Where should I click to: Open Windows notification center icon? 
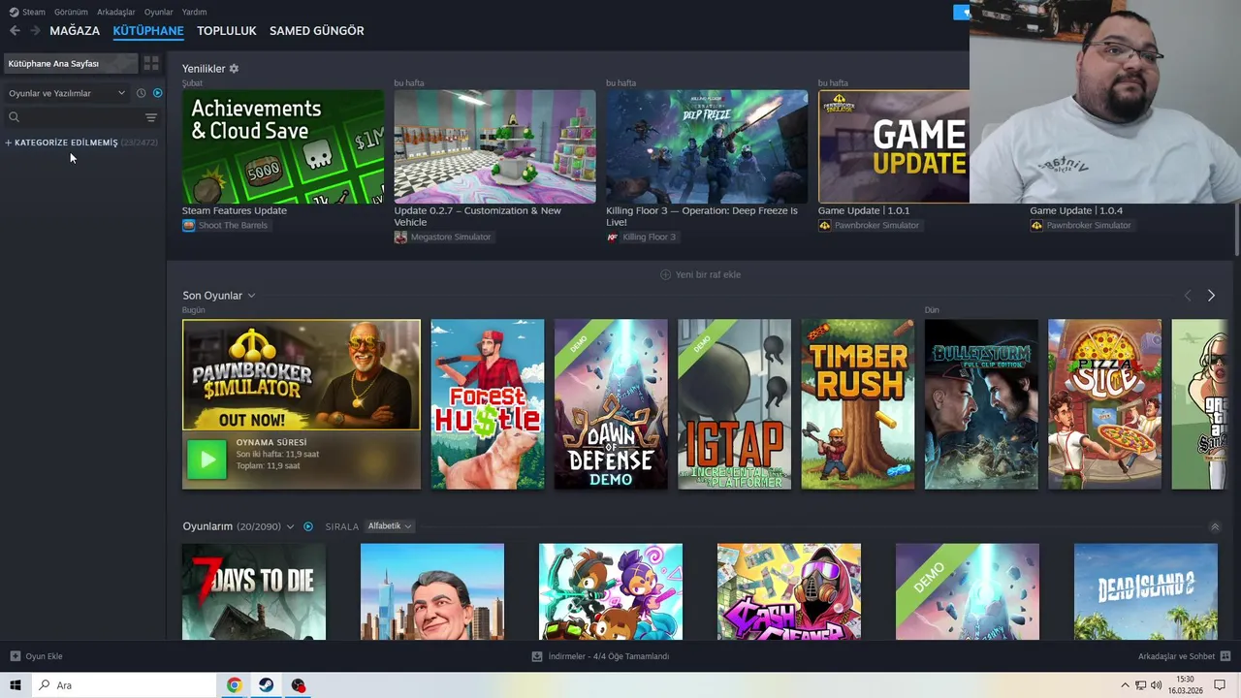point(1220,685)
